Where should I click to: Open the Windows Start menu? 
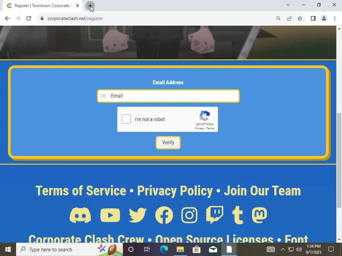point(8,249)
